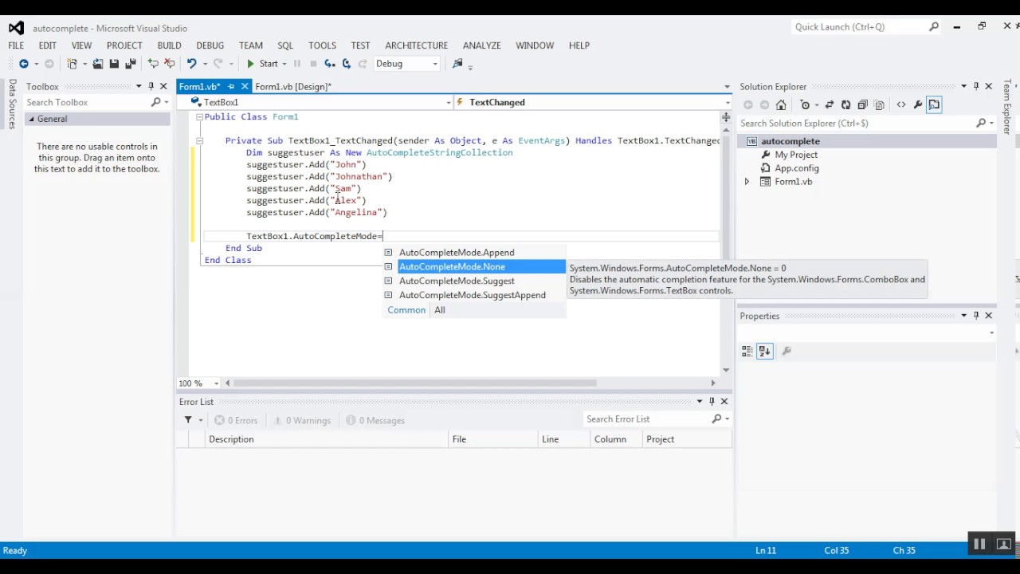
Task: Click the editor horizontal scrollbar thumb
Action: coord(414,383)
